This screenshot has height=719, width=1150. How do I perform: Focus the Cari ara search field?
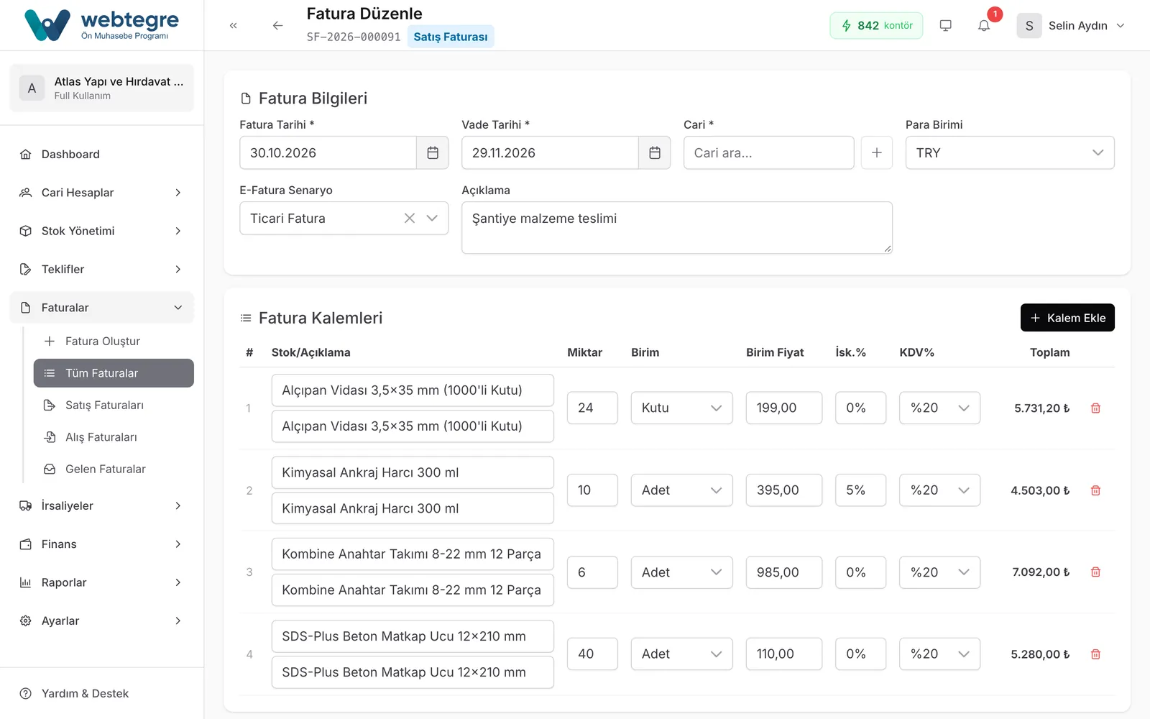coord(768,152)
